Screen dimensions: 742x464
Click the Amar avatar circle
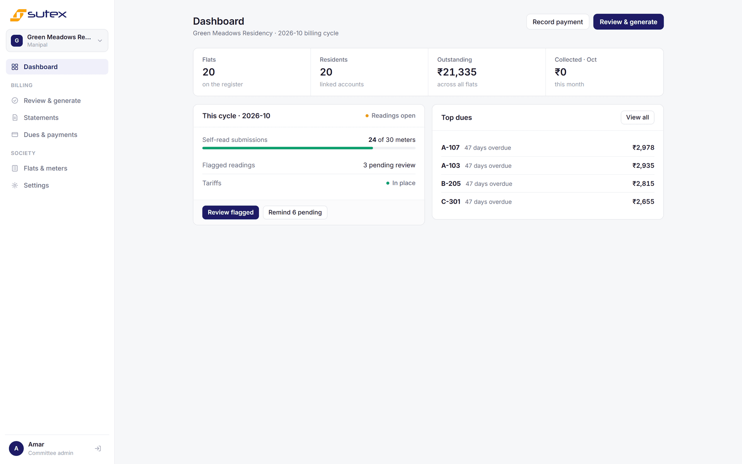[16, 449]
